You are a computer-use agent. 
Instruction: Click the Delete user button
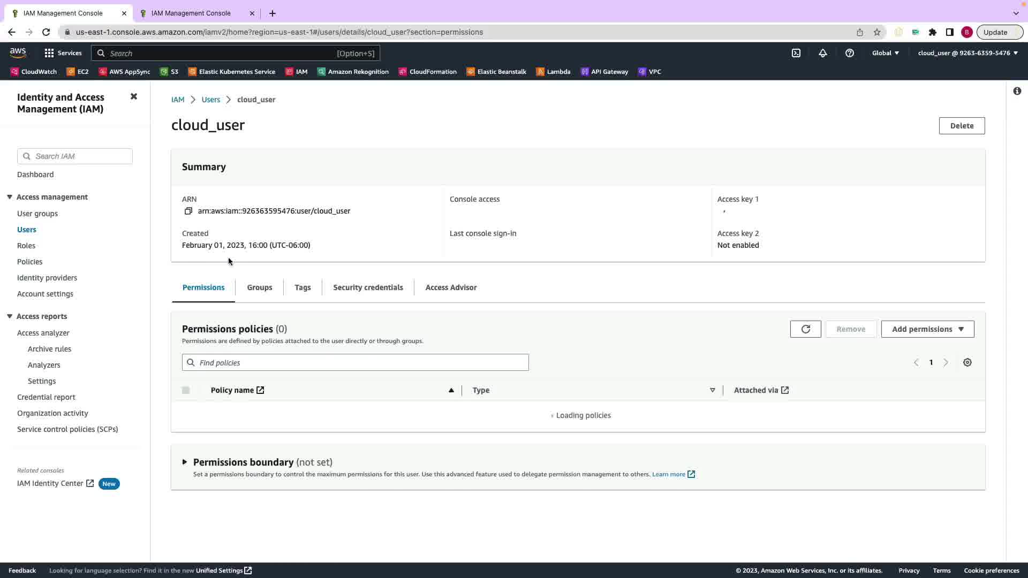(962, 126)
